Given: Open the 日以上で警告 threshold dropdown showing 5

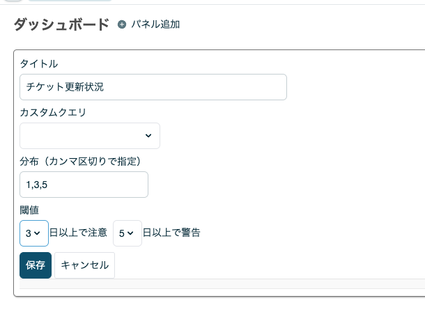Looking at the screenshot, I should pos(127,233).
